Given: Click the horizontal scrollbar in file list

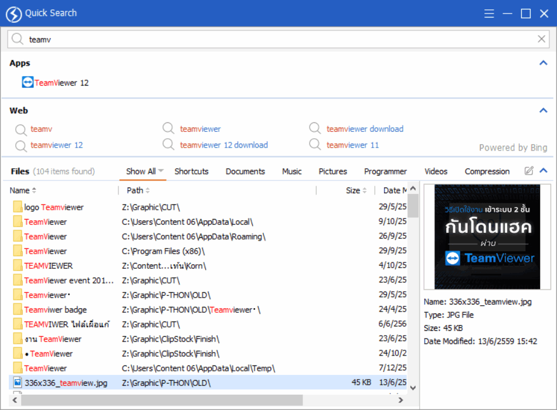Looking at the screenshot, I should [164, 400].
